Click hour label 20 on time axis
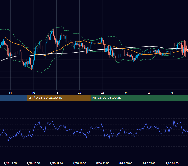Viewport: 188px width, 166px height. coord(80,93)
